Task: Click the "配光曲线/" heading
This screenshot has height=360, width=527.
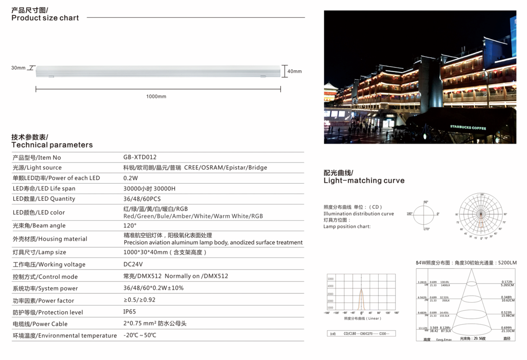Action: pyautogui.click(x=339, y=172)
